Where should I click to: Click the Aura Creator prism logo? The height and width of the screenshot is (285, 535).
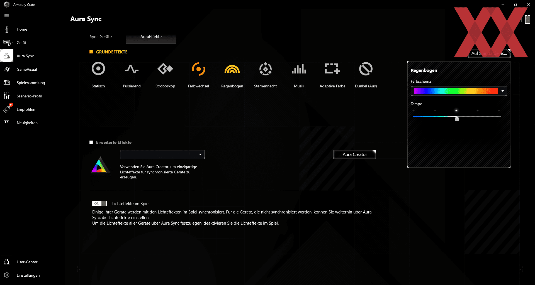100,165
